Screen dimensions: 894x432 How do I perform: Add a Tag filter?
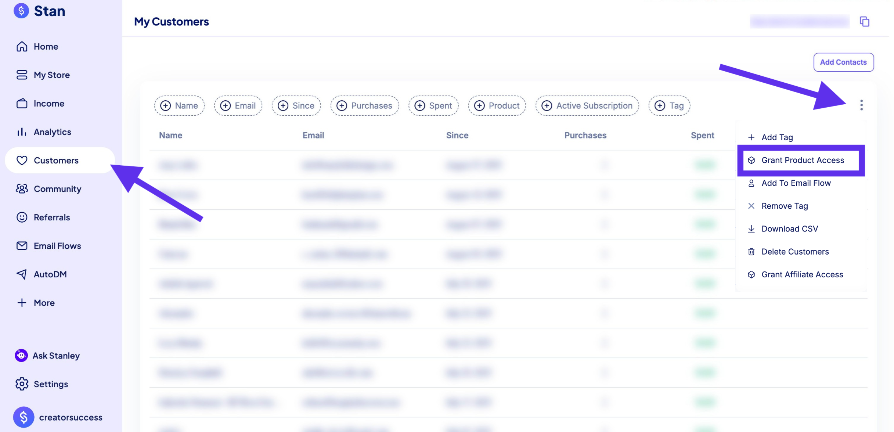click(x=669, y=106)
